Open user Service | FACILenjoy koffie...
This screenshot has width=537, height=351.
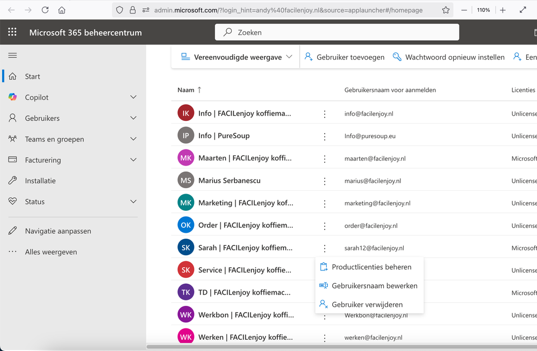[245, 270]
